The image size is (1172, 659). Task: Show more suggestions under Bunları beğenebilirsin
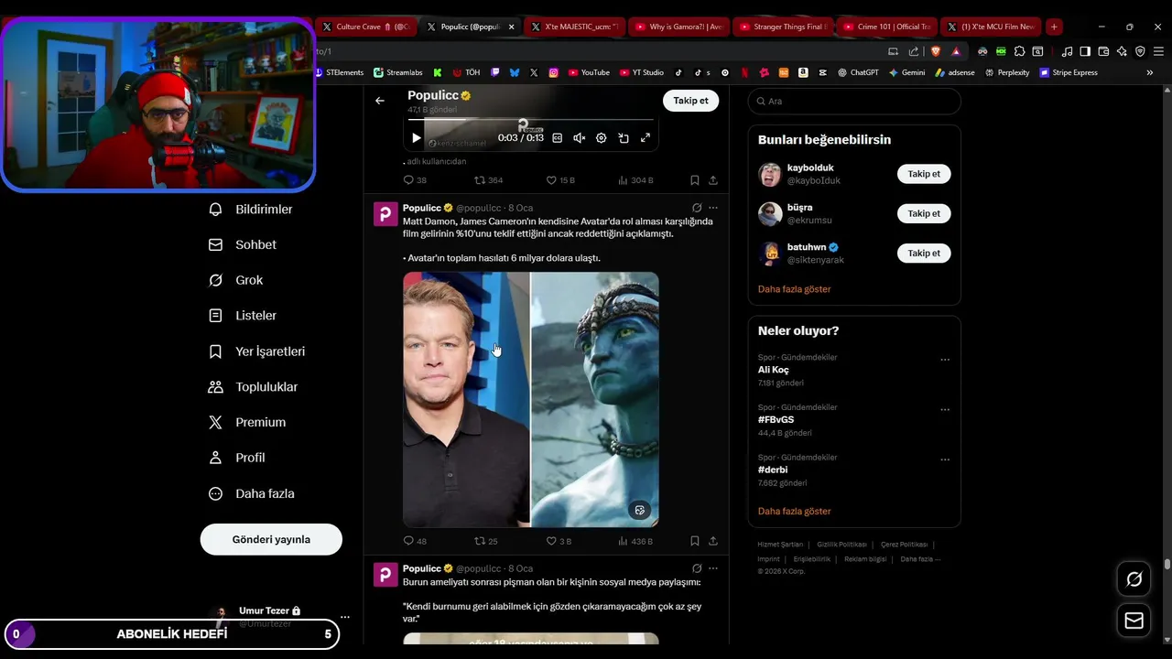(x=795, y=289)
